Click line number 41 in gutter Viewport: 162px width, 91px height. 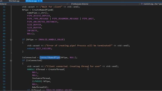4,37
